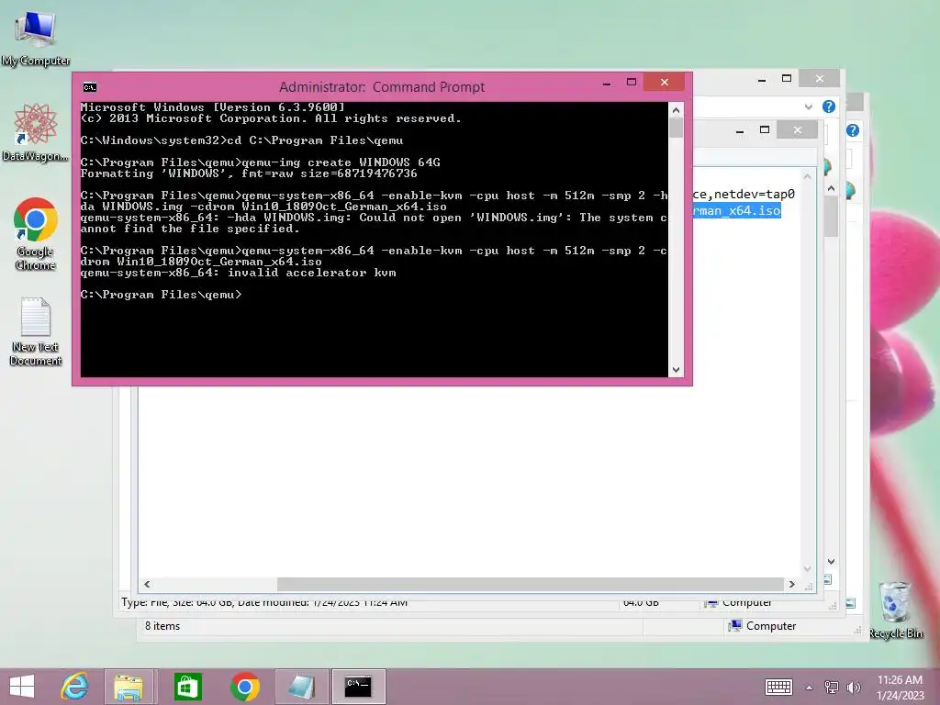Click the Explorer file list scroll down arrow
Image resolution: width=940 pixels, height=705 pixels.
[831, 562]
